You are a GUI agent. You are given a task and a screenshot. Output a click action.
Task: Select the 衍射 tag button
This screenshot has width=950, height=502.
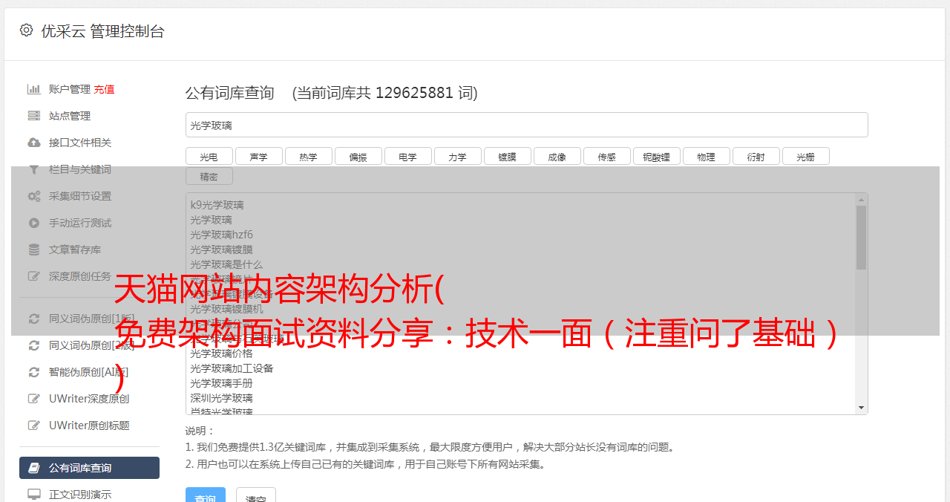[x=756, y=156]
